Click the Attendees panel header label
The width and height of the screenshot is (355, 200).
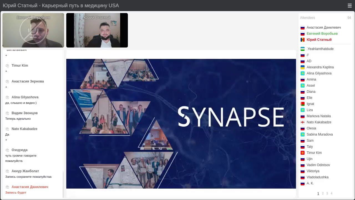click(x=308, y=18)
